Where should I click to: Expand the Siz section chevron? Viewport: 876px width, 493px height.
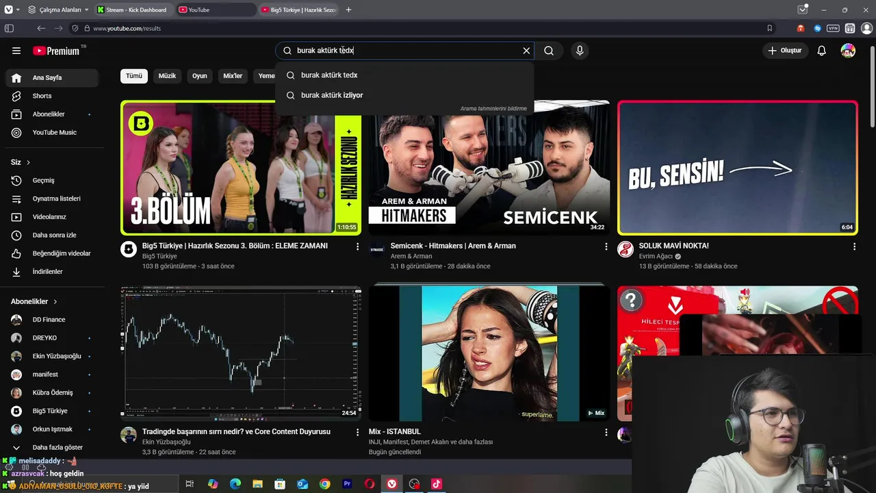click(x=28, y=162)
